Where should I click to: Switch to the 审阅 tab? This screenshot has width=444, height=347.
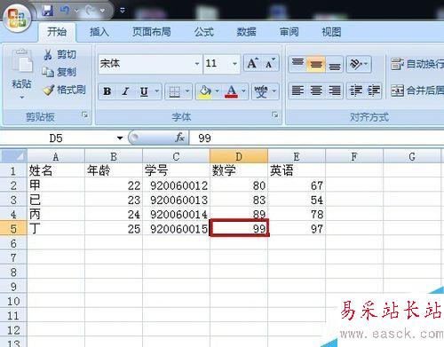coord(289,32)
